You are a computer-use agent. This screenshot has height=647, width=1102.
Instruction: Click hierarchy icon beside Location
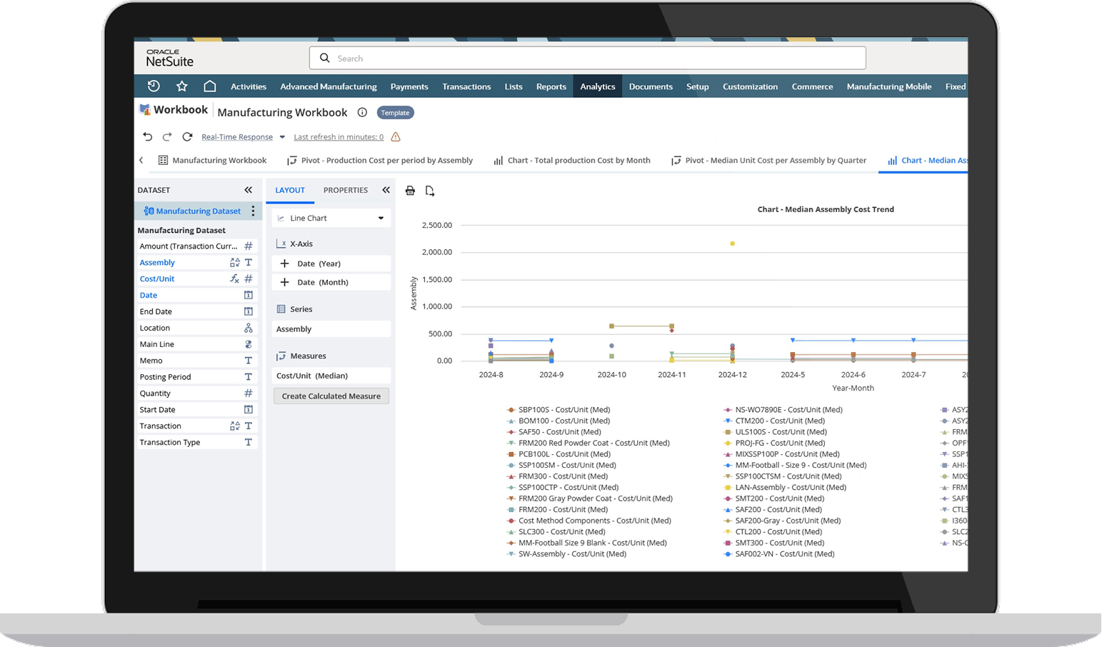(249, 328)
